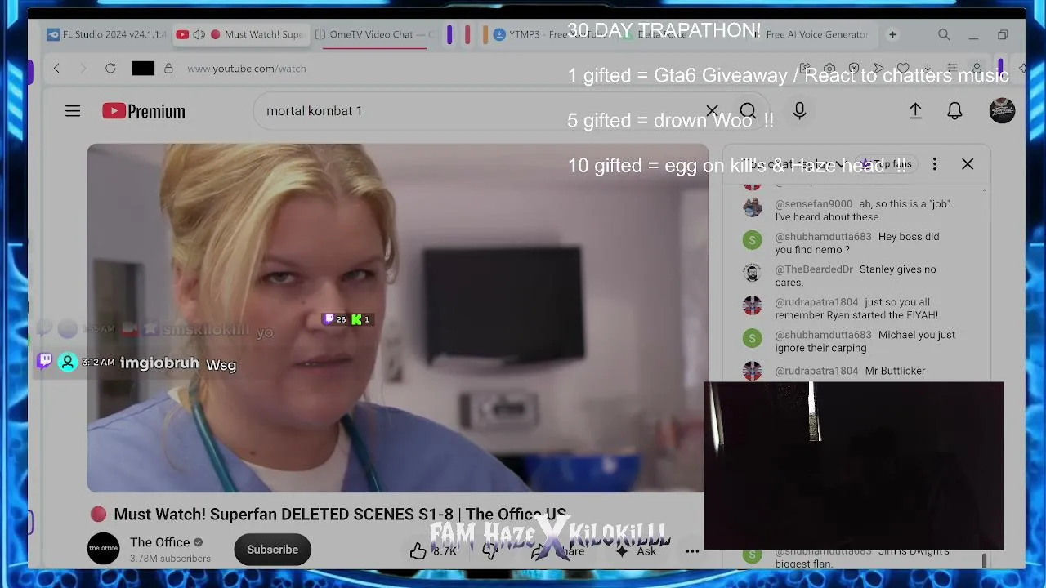Add a new browser tab
The width and height of the screenshot is (1046, 588).
tap(892, 35)
